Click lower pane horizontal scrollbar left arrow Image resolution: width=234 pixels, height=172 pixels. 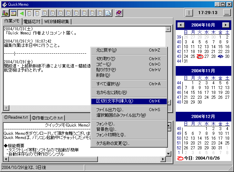(6, 159)
